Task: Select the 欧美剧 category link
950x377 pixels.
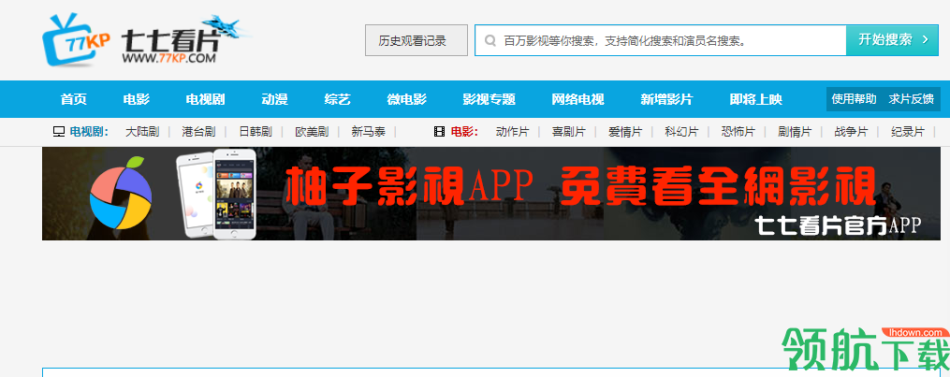Action: click(312, 131)
